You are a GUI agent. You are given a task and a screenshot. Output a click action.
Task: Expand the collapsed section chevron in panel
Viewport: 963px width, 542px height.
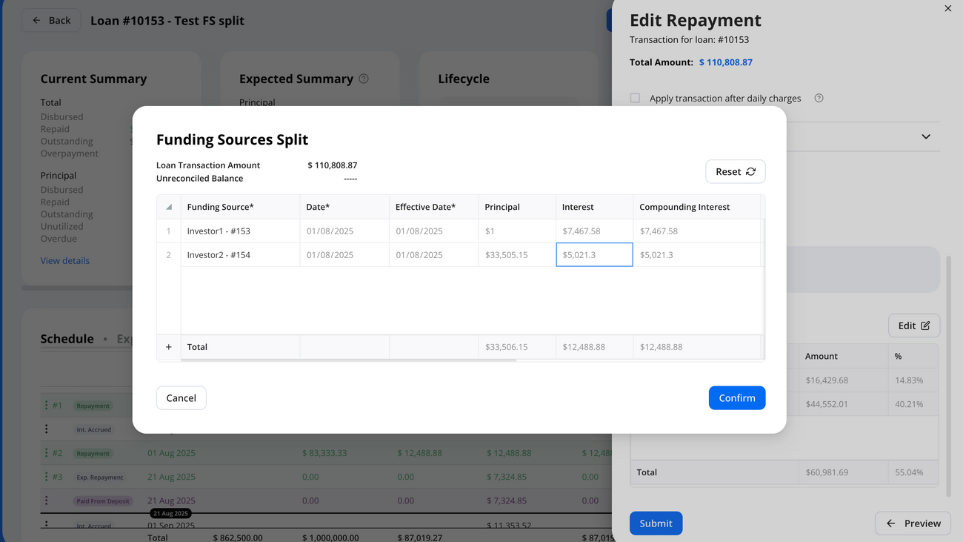click(925, 136)
